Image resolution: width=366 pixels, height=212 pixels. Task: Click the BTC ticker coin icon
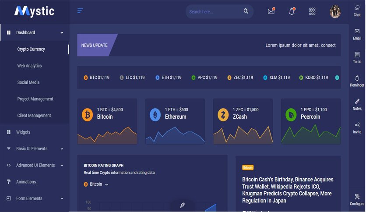[86, 78]
